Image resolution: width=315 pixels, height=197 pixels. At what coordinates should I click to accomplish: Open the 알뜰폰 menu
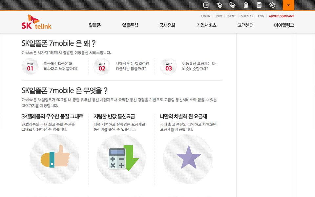[94, 25]
